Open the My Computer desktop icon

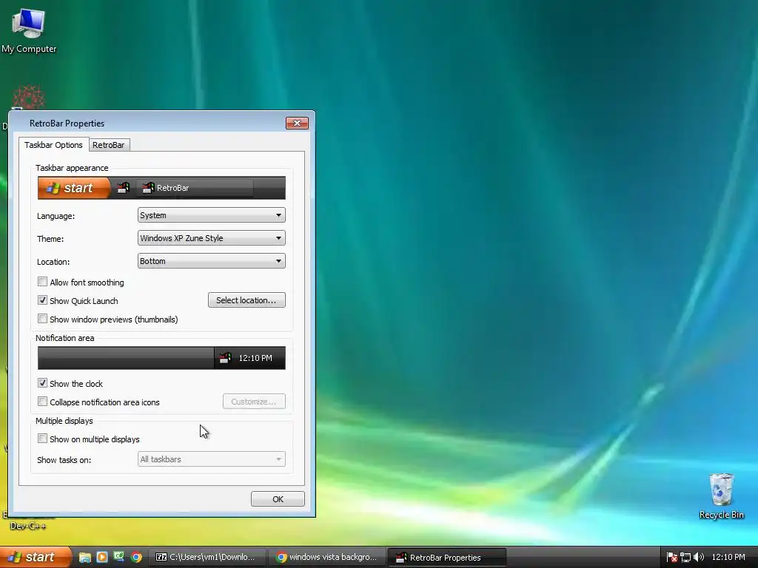pyautogui.click(x=29, y=30)
